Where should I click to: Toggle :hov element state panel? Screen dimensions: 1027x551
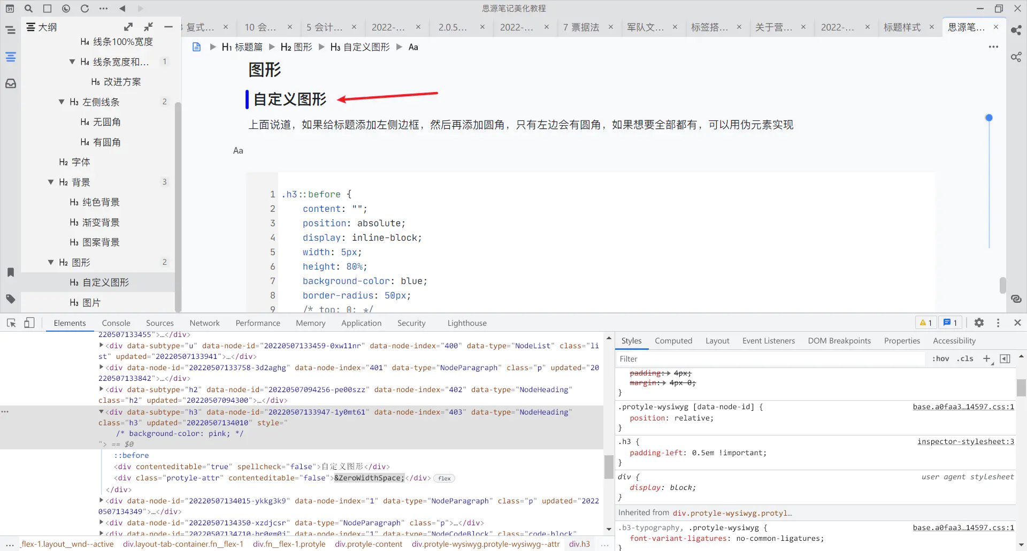pyautogui.click(x=940, y=359)
